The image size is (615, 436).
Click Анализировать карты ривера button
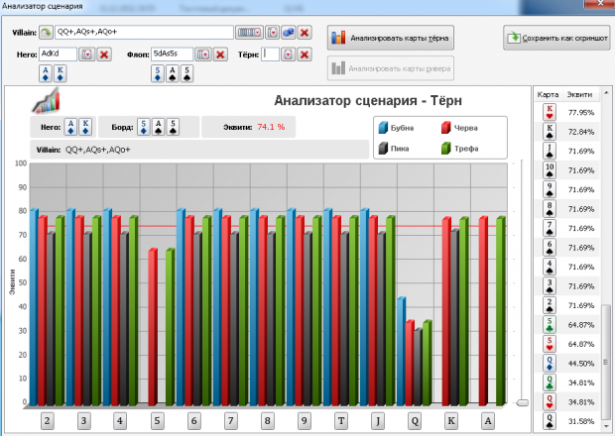pyautogui.click(x=391, y=68)
